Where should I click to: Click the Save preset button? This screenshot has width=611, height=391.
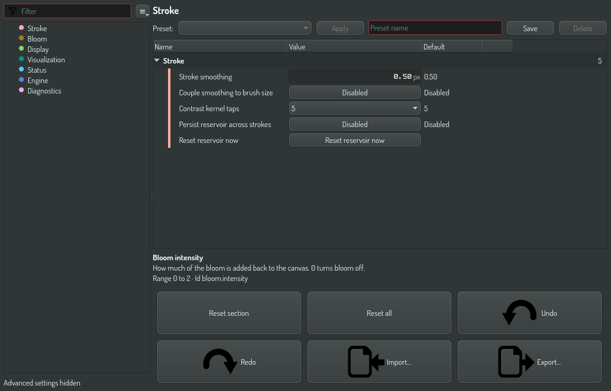point(530,28)
